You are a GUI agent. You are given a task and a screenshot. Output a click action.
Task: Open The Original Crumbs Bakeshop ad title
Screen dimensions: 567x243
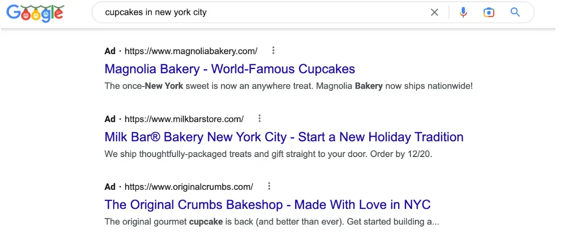(x=268, y=205)
